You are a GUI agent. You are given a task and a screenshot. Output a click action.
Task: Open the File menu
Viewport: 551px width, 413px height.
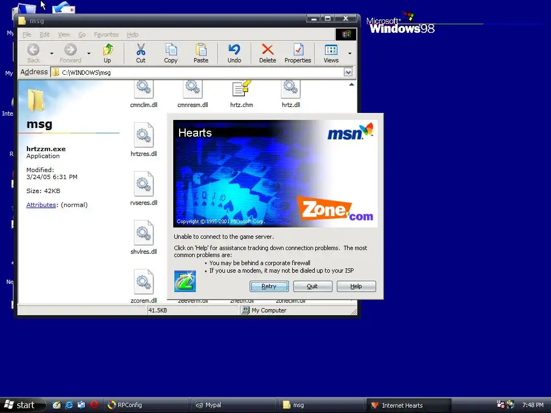(27, 34)
